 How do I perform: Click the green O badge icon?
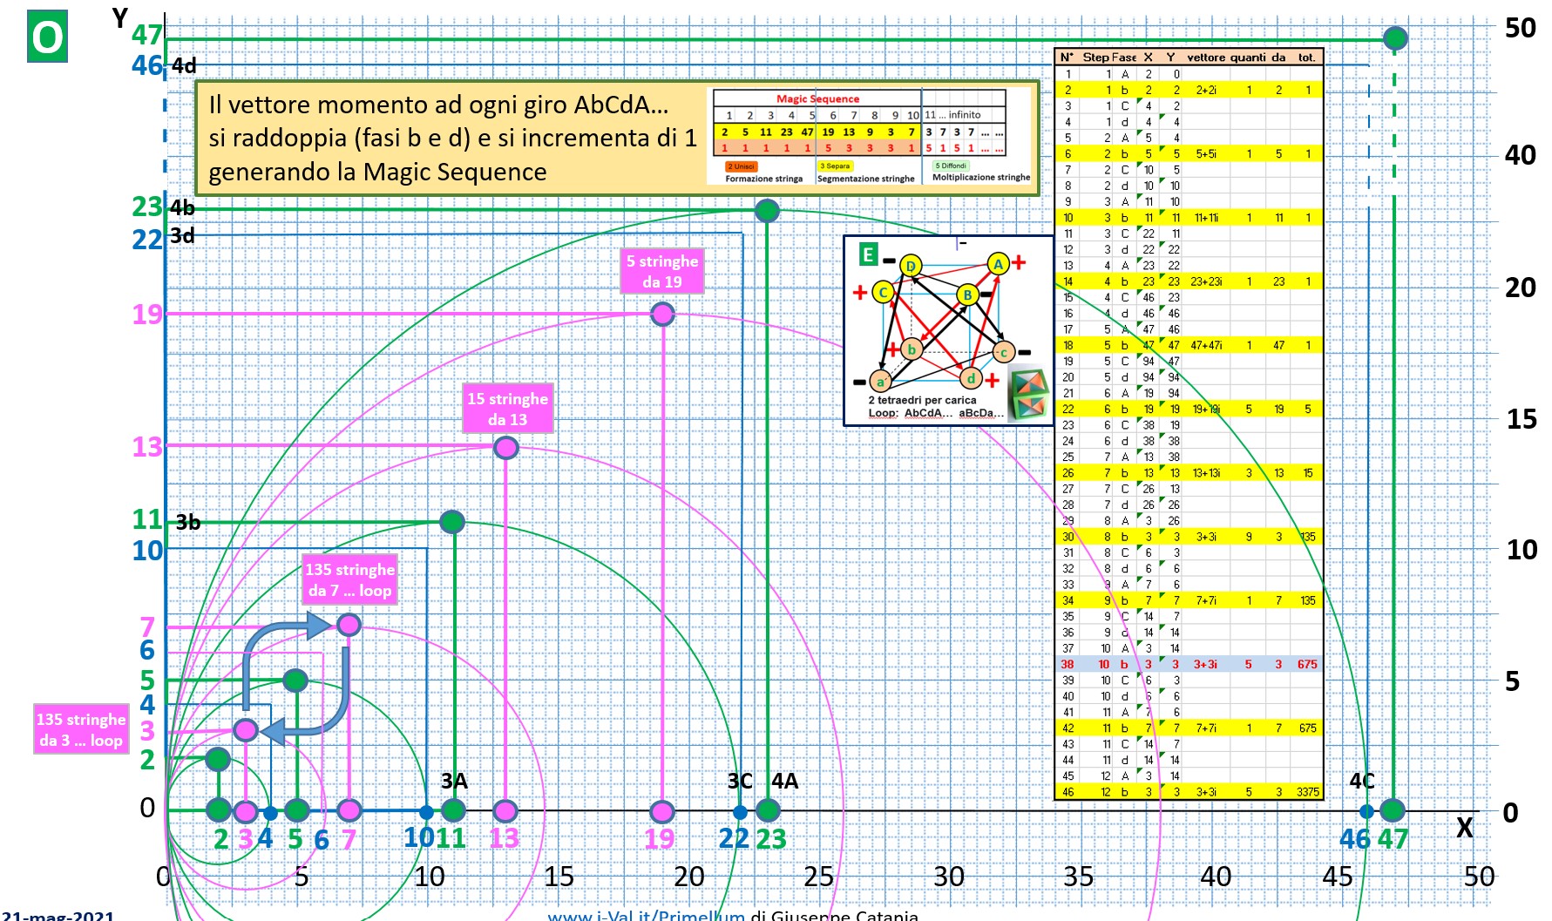(47, 37)
